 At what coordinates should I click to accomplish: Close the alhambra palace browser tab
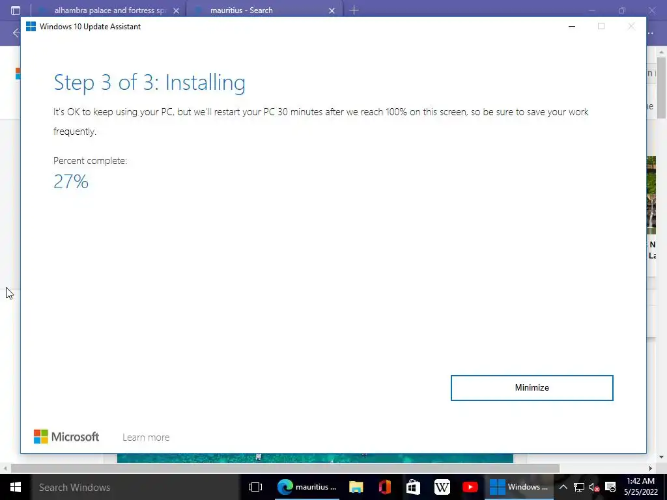point(176,10)
